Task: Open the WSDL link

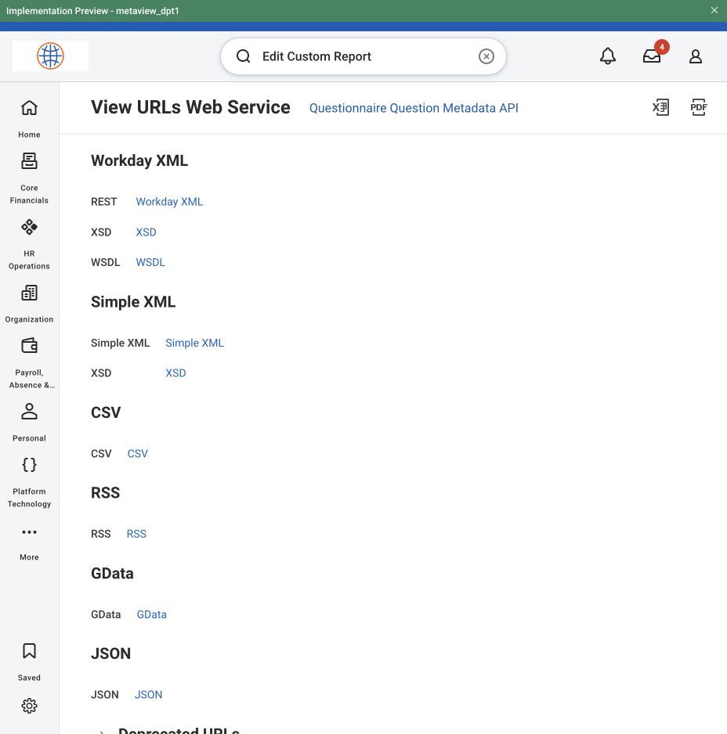Action: (150, 262)
